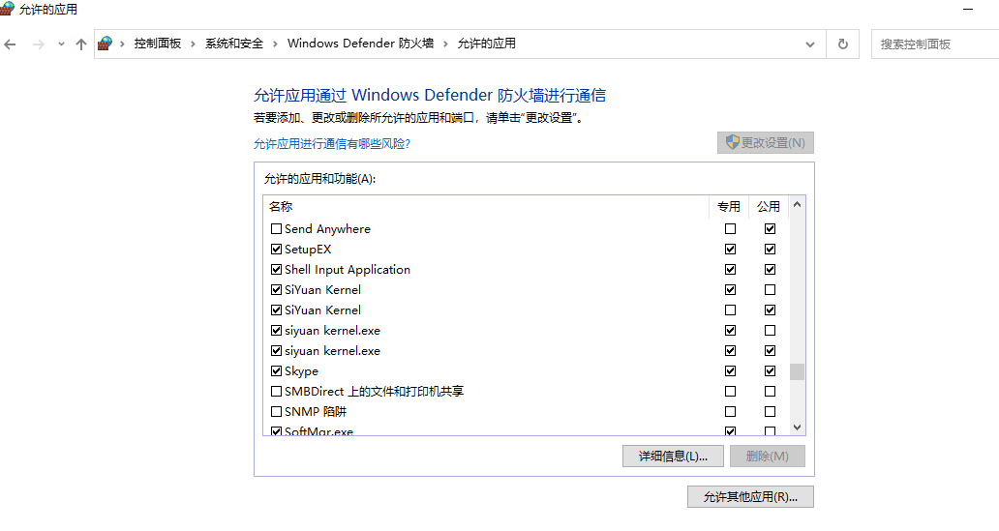Click the 允许的应用 breadcrumb

coord(487,44)
